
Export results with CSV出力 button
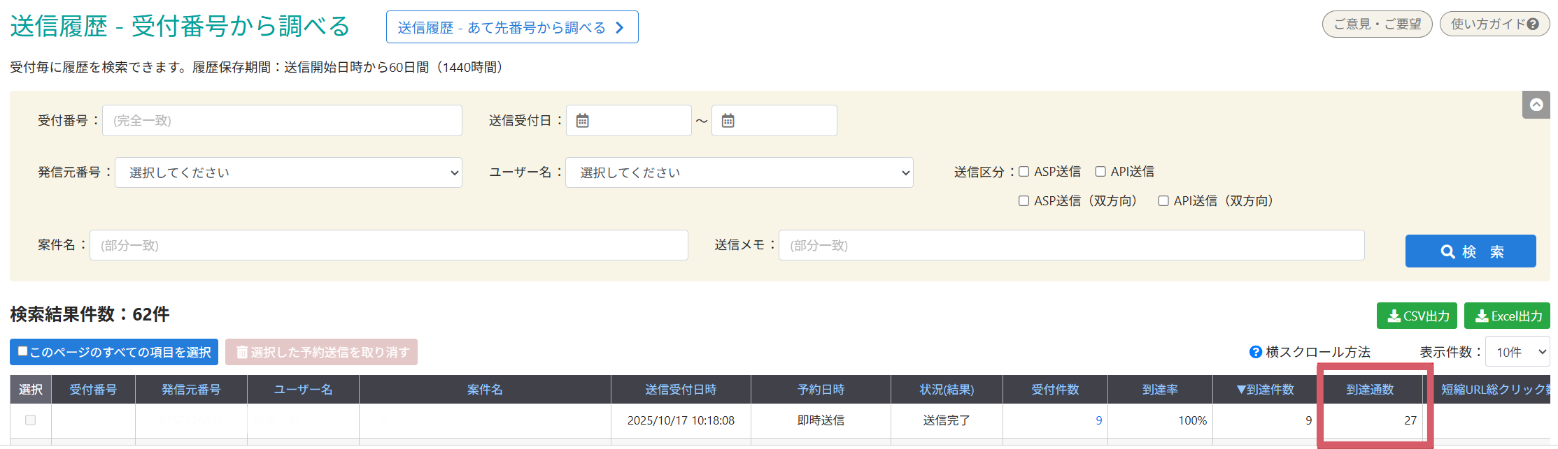1417,316
